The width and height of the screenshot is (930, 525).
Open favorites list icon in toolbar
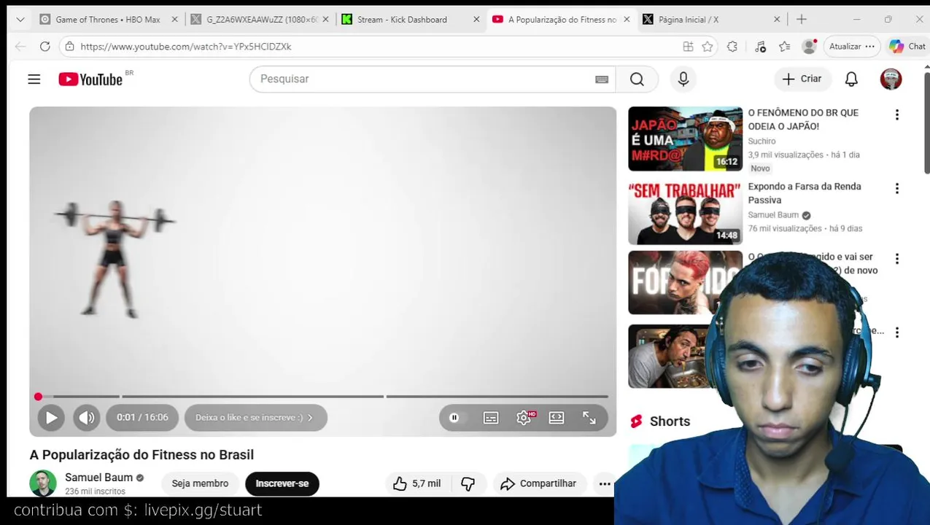coord(785,47)
